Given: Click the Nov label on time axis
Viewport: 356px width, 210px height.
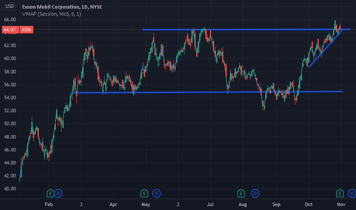Looking at the screenshot, I should coord(341,204).
